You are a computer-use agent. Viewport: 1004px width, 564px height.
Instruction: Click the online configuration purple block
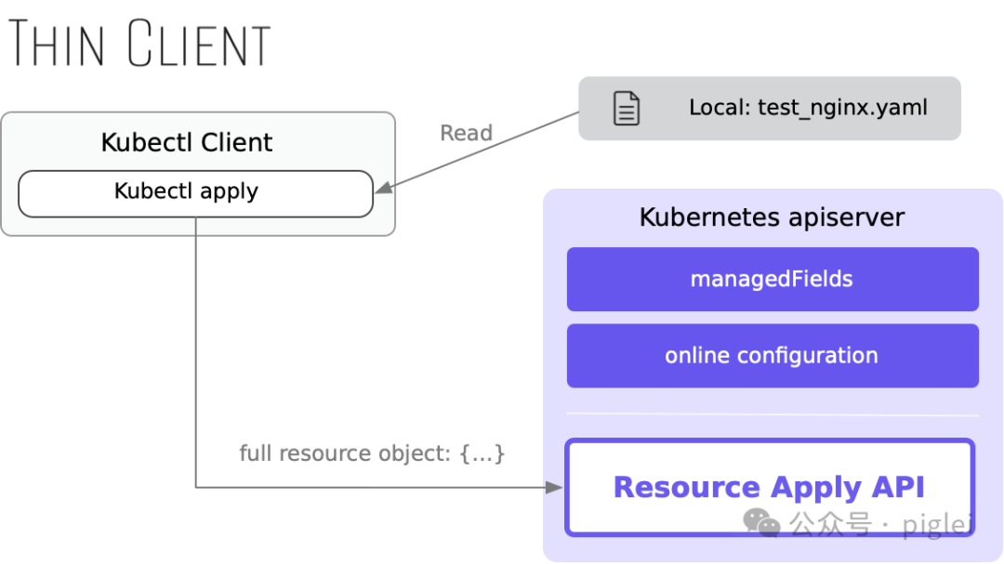coord(773,355)
